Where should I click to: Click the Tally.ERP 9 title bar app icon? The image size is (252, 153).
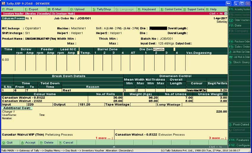click(x=3, y=3)
